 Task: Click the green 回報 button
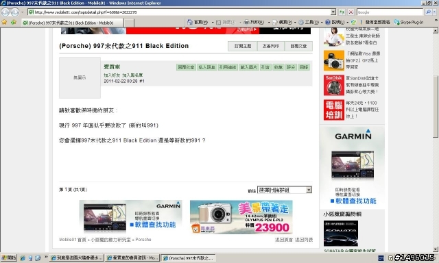(304, 67)
